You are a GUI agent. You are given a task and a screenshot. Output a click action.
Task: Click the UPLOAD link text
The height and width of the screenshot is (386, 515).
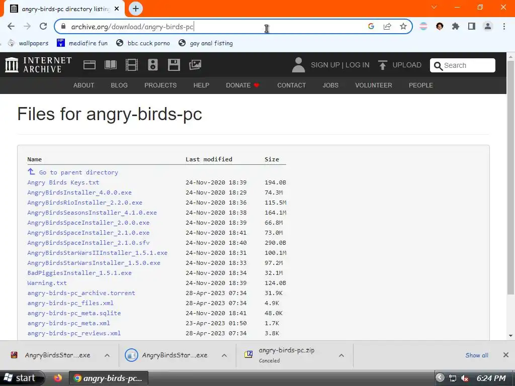pos(407,65)
